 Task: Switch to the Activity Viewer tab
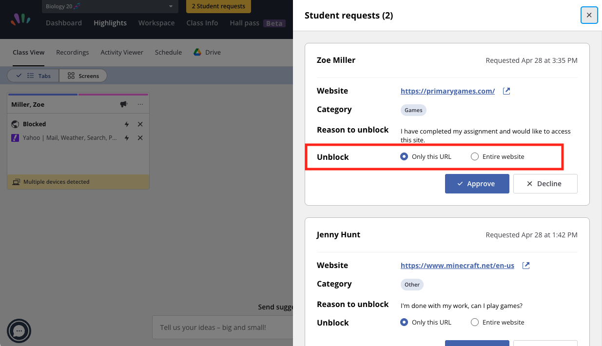tap(122, 52)
